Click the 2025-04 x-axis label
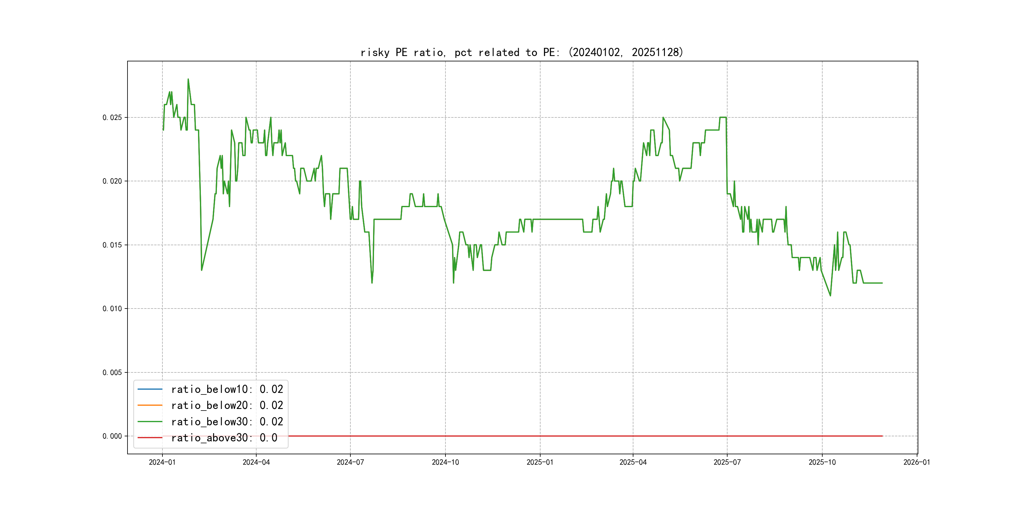Viewport: 1020px width, 510px height. [x=633, y=462]
